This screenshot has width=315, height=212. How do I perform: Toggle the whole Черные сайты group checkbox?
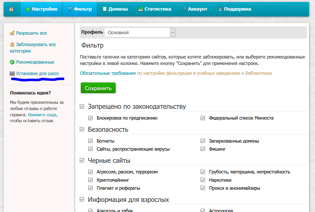(x=82, y=160)
